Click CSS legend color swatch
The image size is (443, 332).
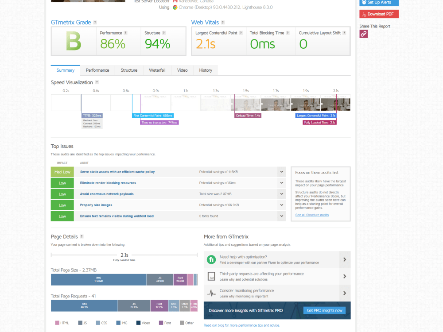98,323
